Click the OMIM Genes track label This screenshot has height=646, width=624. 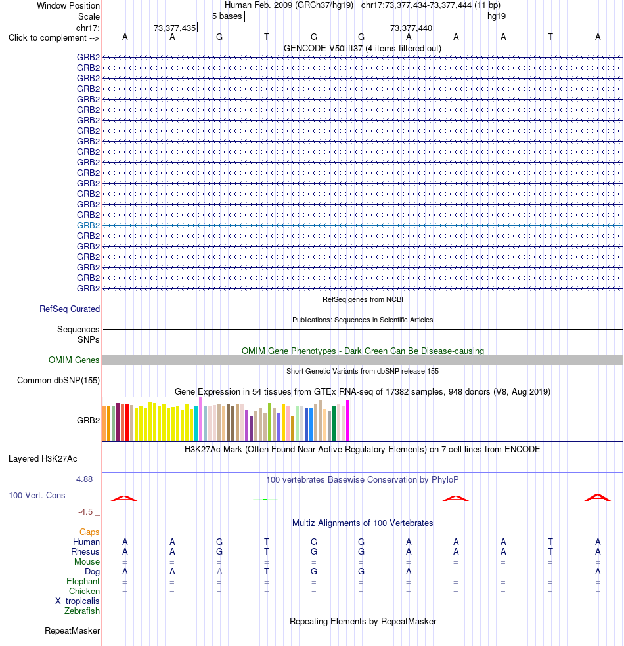tap(74, 360)
